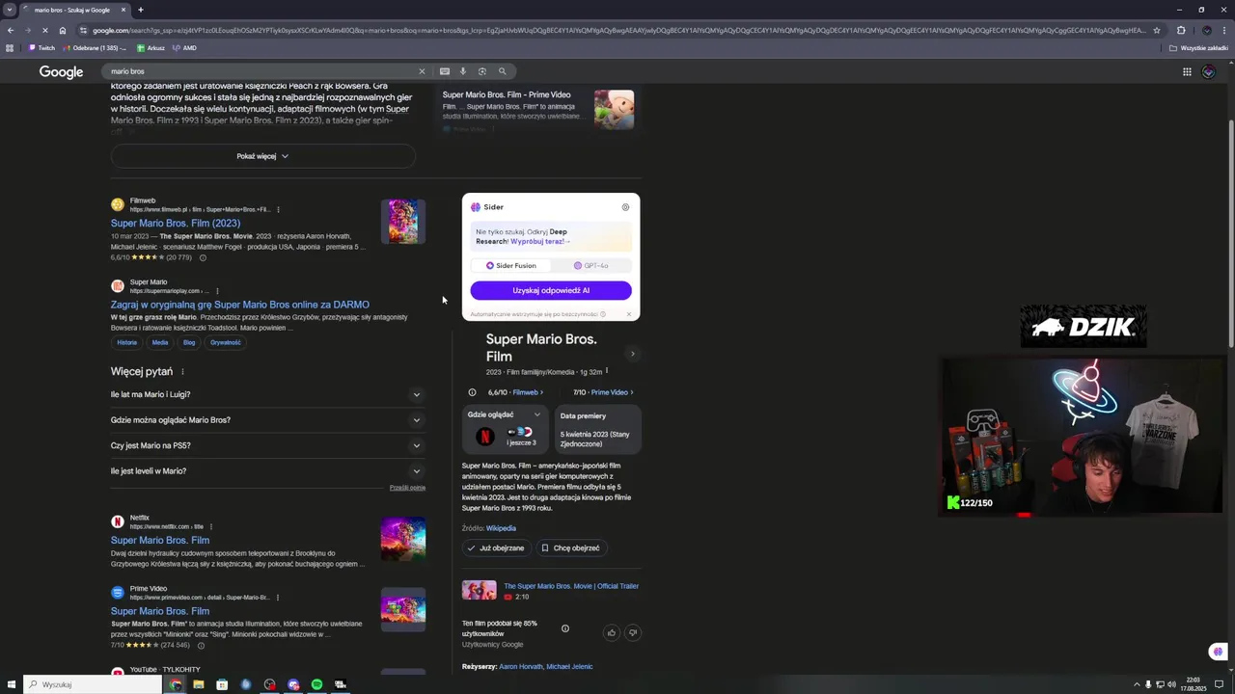Click the magnifier search submit icon

502,71
